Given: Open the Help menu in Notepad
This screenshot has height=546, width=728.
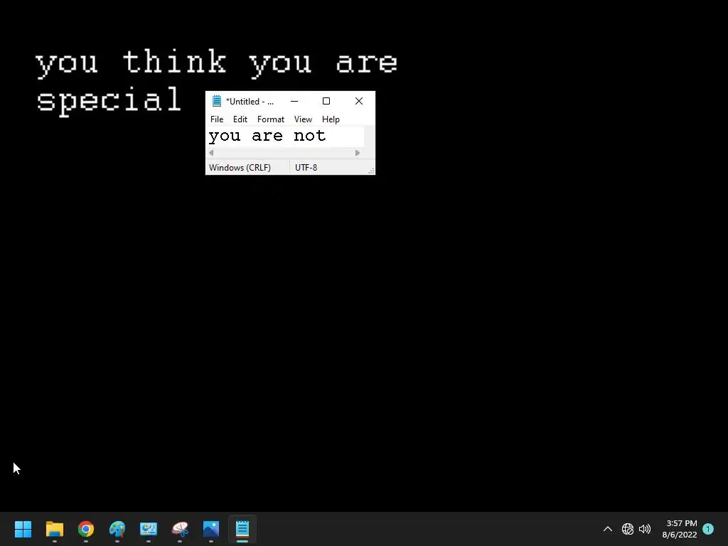Looking at the screenshot, I should pyautogui.click(x=331, y=119).
